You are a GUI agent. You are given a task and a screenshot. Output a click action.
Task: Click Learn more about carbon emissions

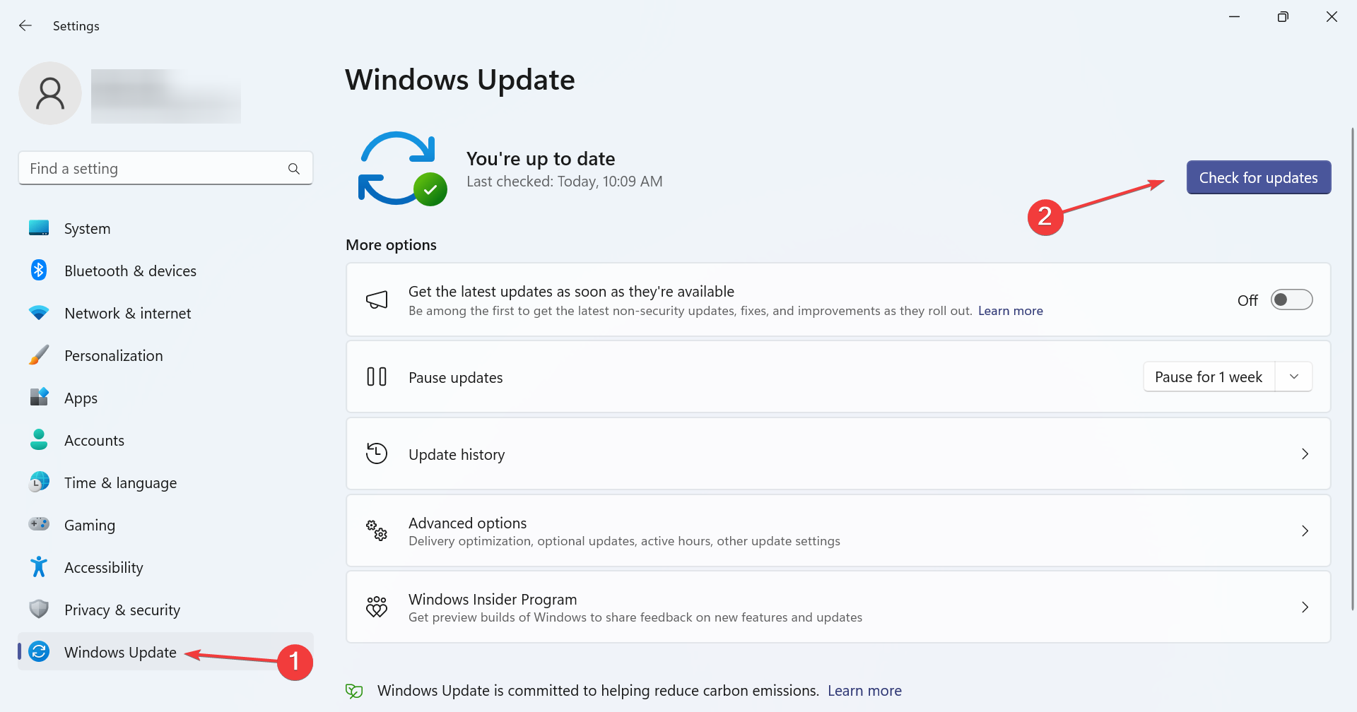864,691
